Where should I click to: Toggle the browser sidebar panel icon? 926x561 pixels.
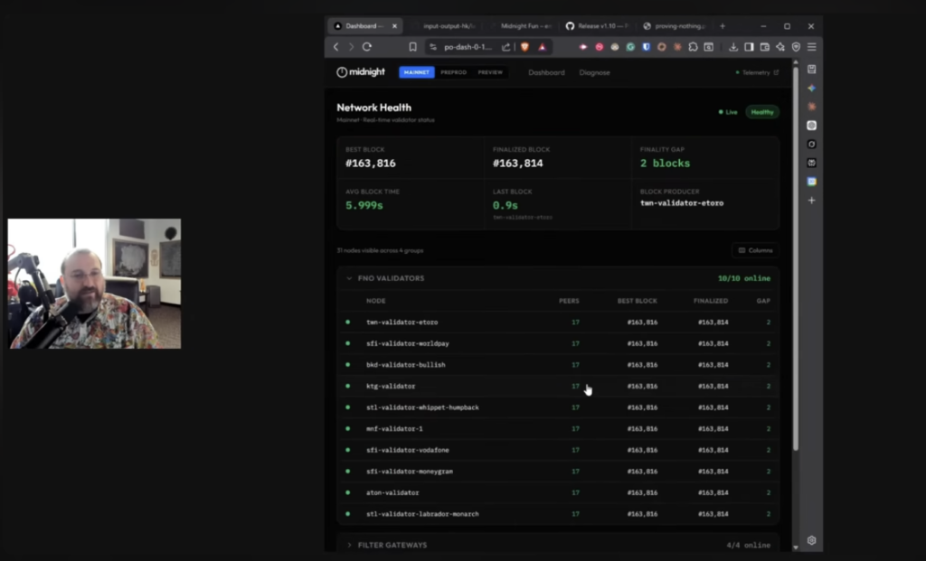point(749,47)
